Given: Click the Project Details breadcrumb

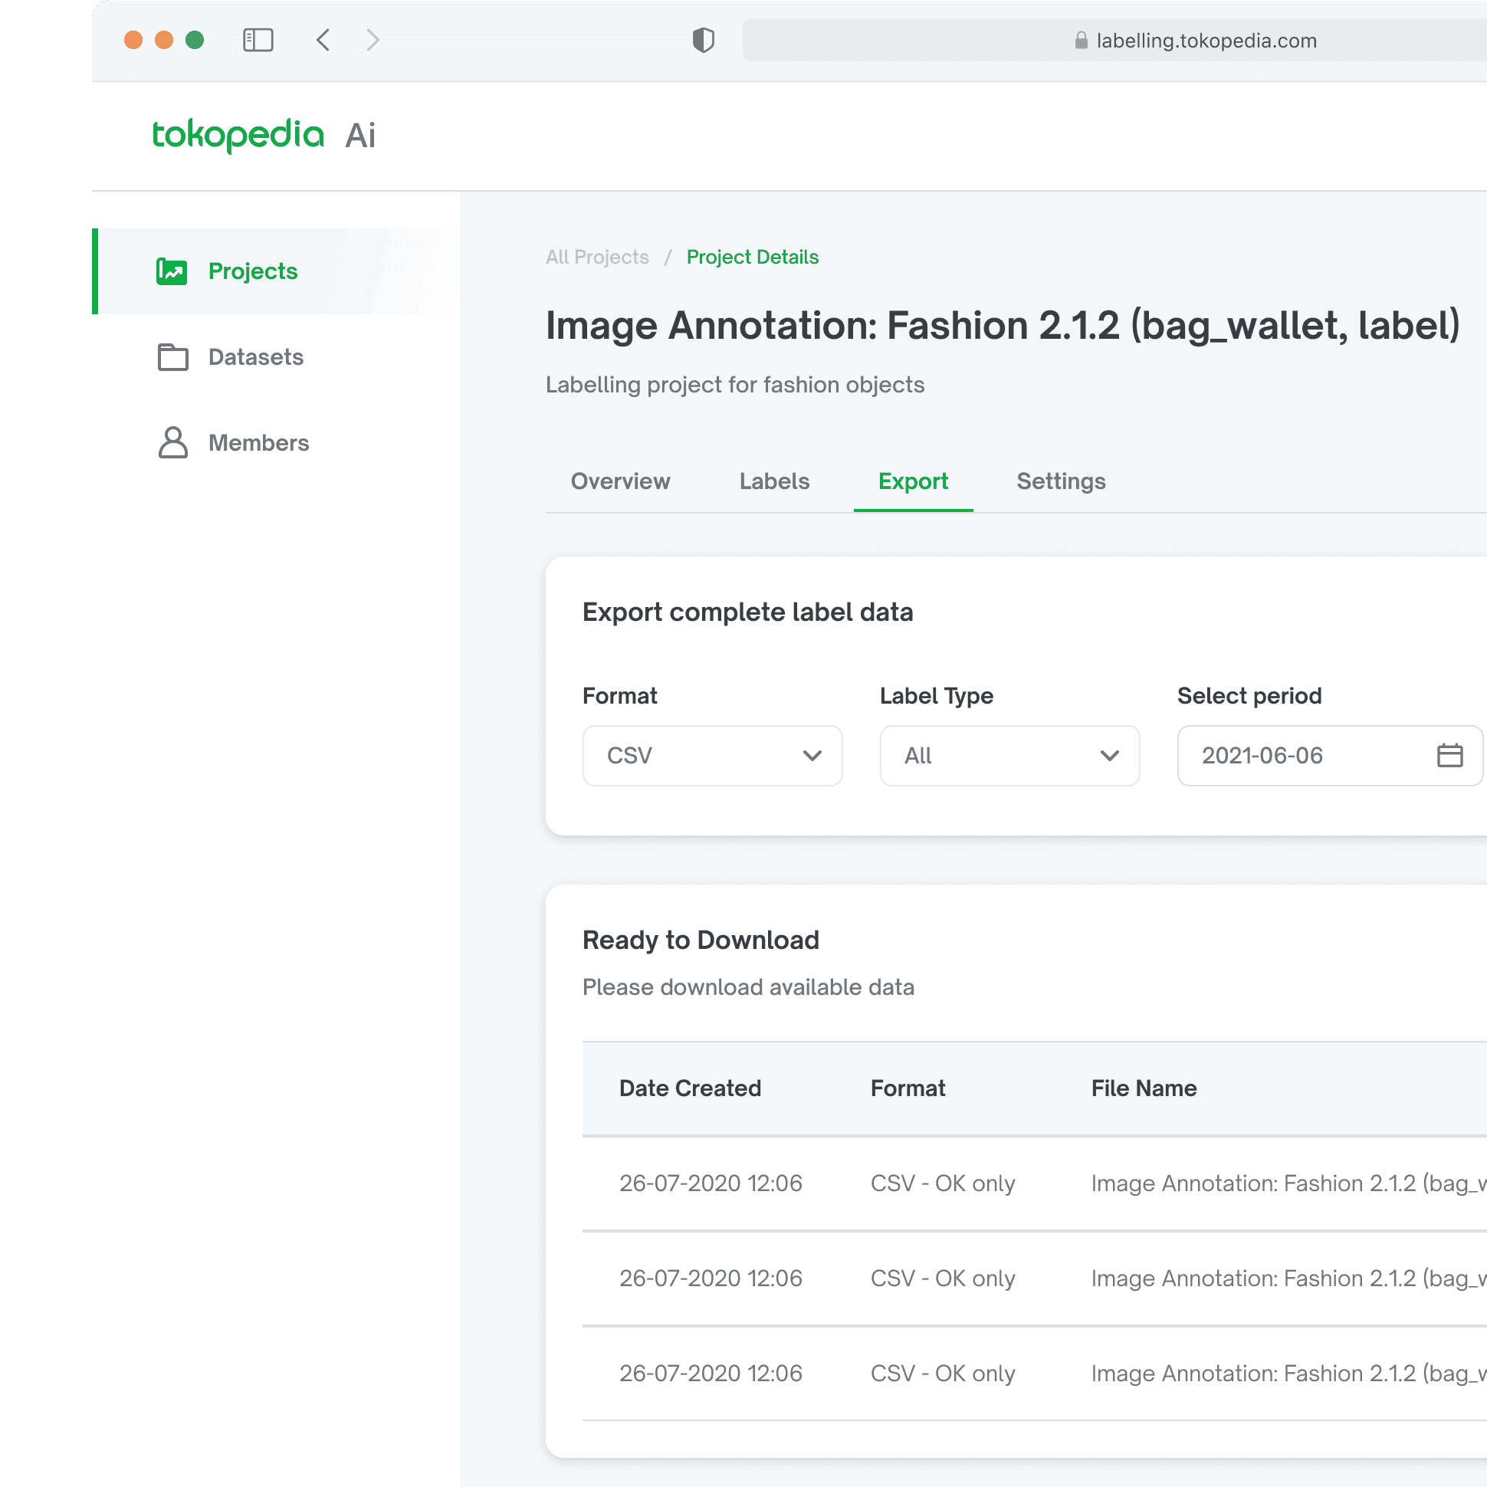Looking at the screenshot, I should [753, 256].
